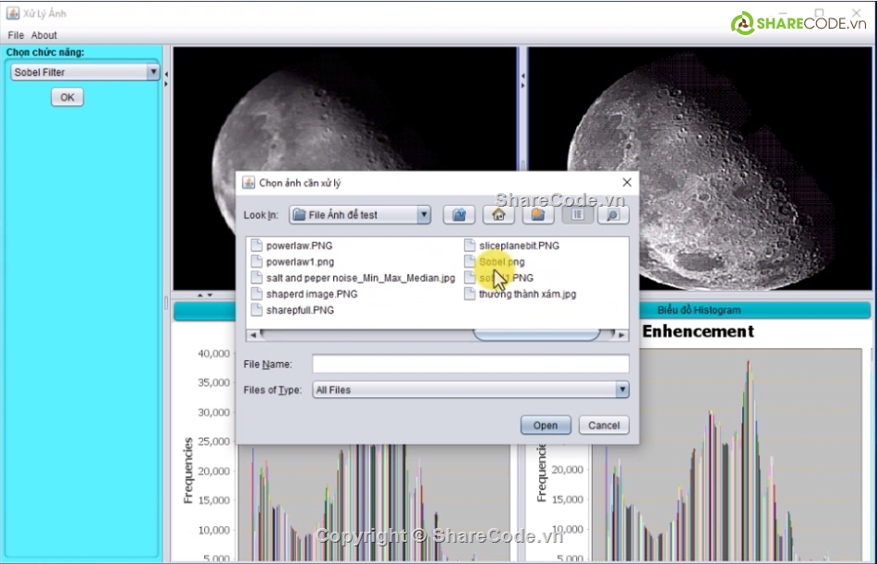Click file icon beside powerlaw.PNG

pos(257,246)
